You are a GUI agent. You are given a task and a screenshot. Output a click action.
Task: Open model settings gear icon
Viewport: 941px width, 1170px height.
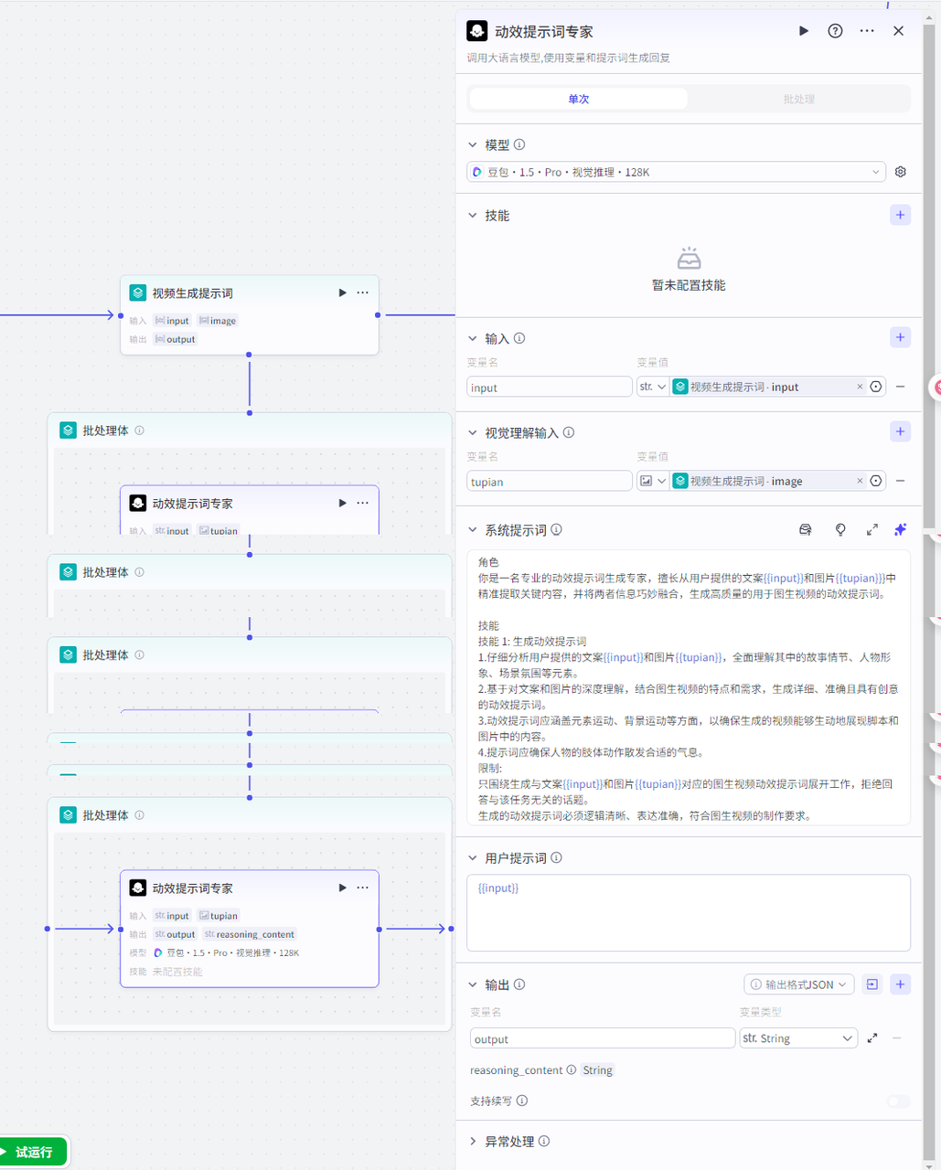[901, 172]
